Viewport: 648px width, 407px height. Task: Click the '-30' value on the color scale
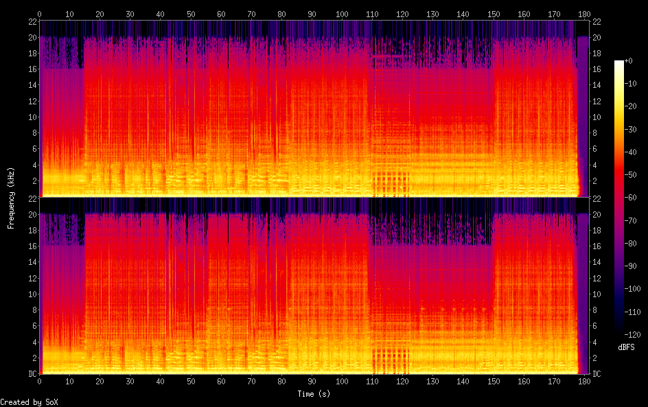pyautogui.click(x=630, y=129)
